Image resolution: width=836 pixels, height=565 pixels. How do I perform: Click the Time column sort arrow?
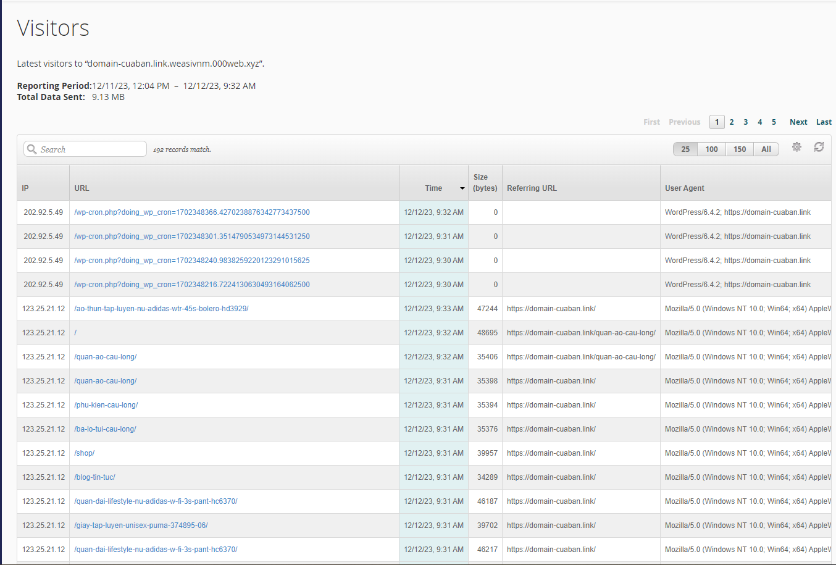point(462,188)
